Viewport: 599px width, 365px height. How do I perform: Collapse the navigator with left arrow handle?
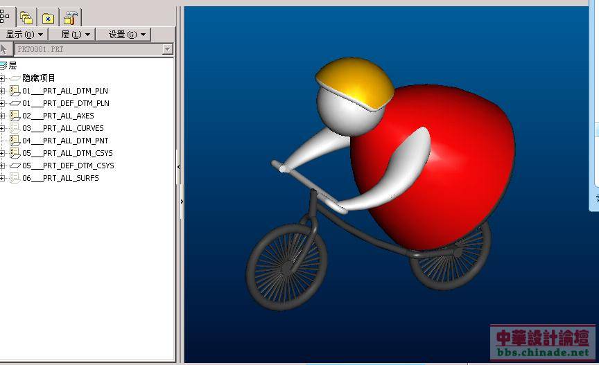[x=178, y=167]
